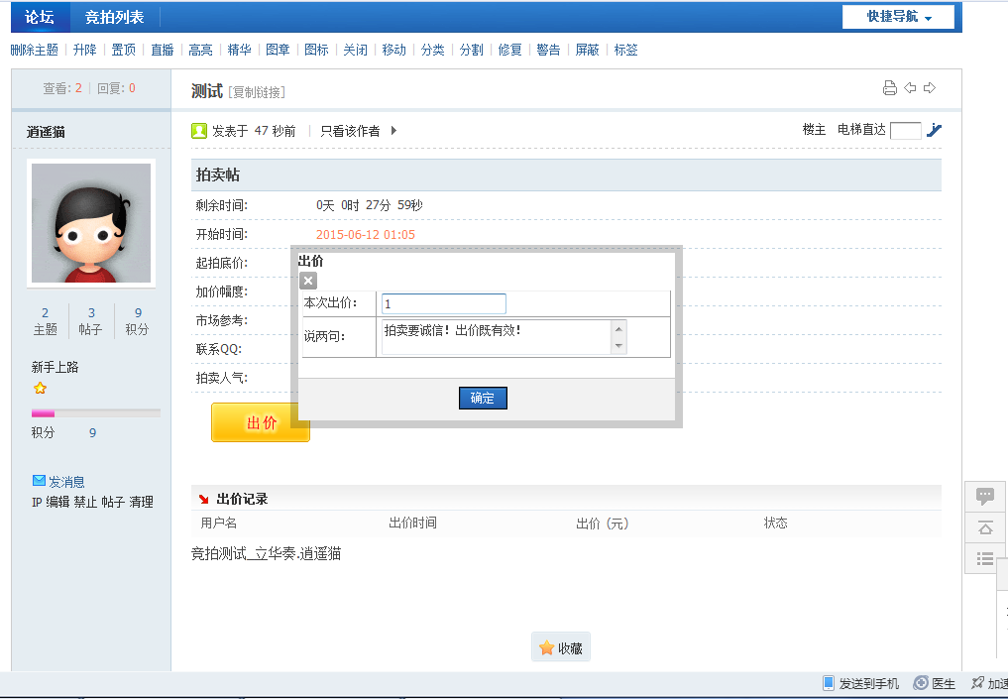Click the 新手上路 user group link
The width and height of the screenshot is (1008, 699).
click(x=55, y=367)
